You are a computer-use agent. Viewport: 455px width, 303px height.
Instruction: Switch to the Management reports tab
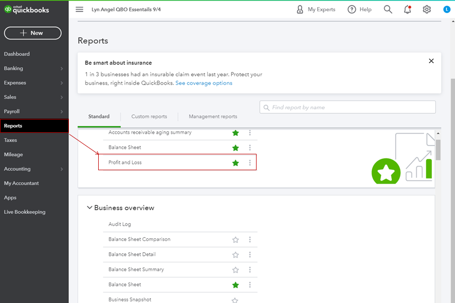click(x=213, y=116)
